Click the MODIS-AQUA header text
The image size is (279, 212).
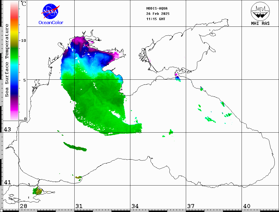pyautogui.click(x=157, y=8)
